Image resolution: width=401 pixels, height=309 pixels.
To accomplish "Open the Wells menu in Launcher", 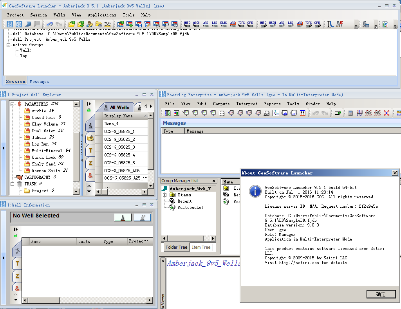I will click(x=60, y=15).
